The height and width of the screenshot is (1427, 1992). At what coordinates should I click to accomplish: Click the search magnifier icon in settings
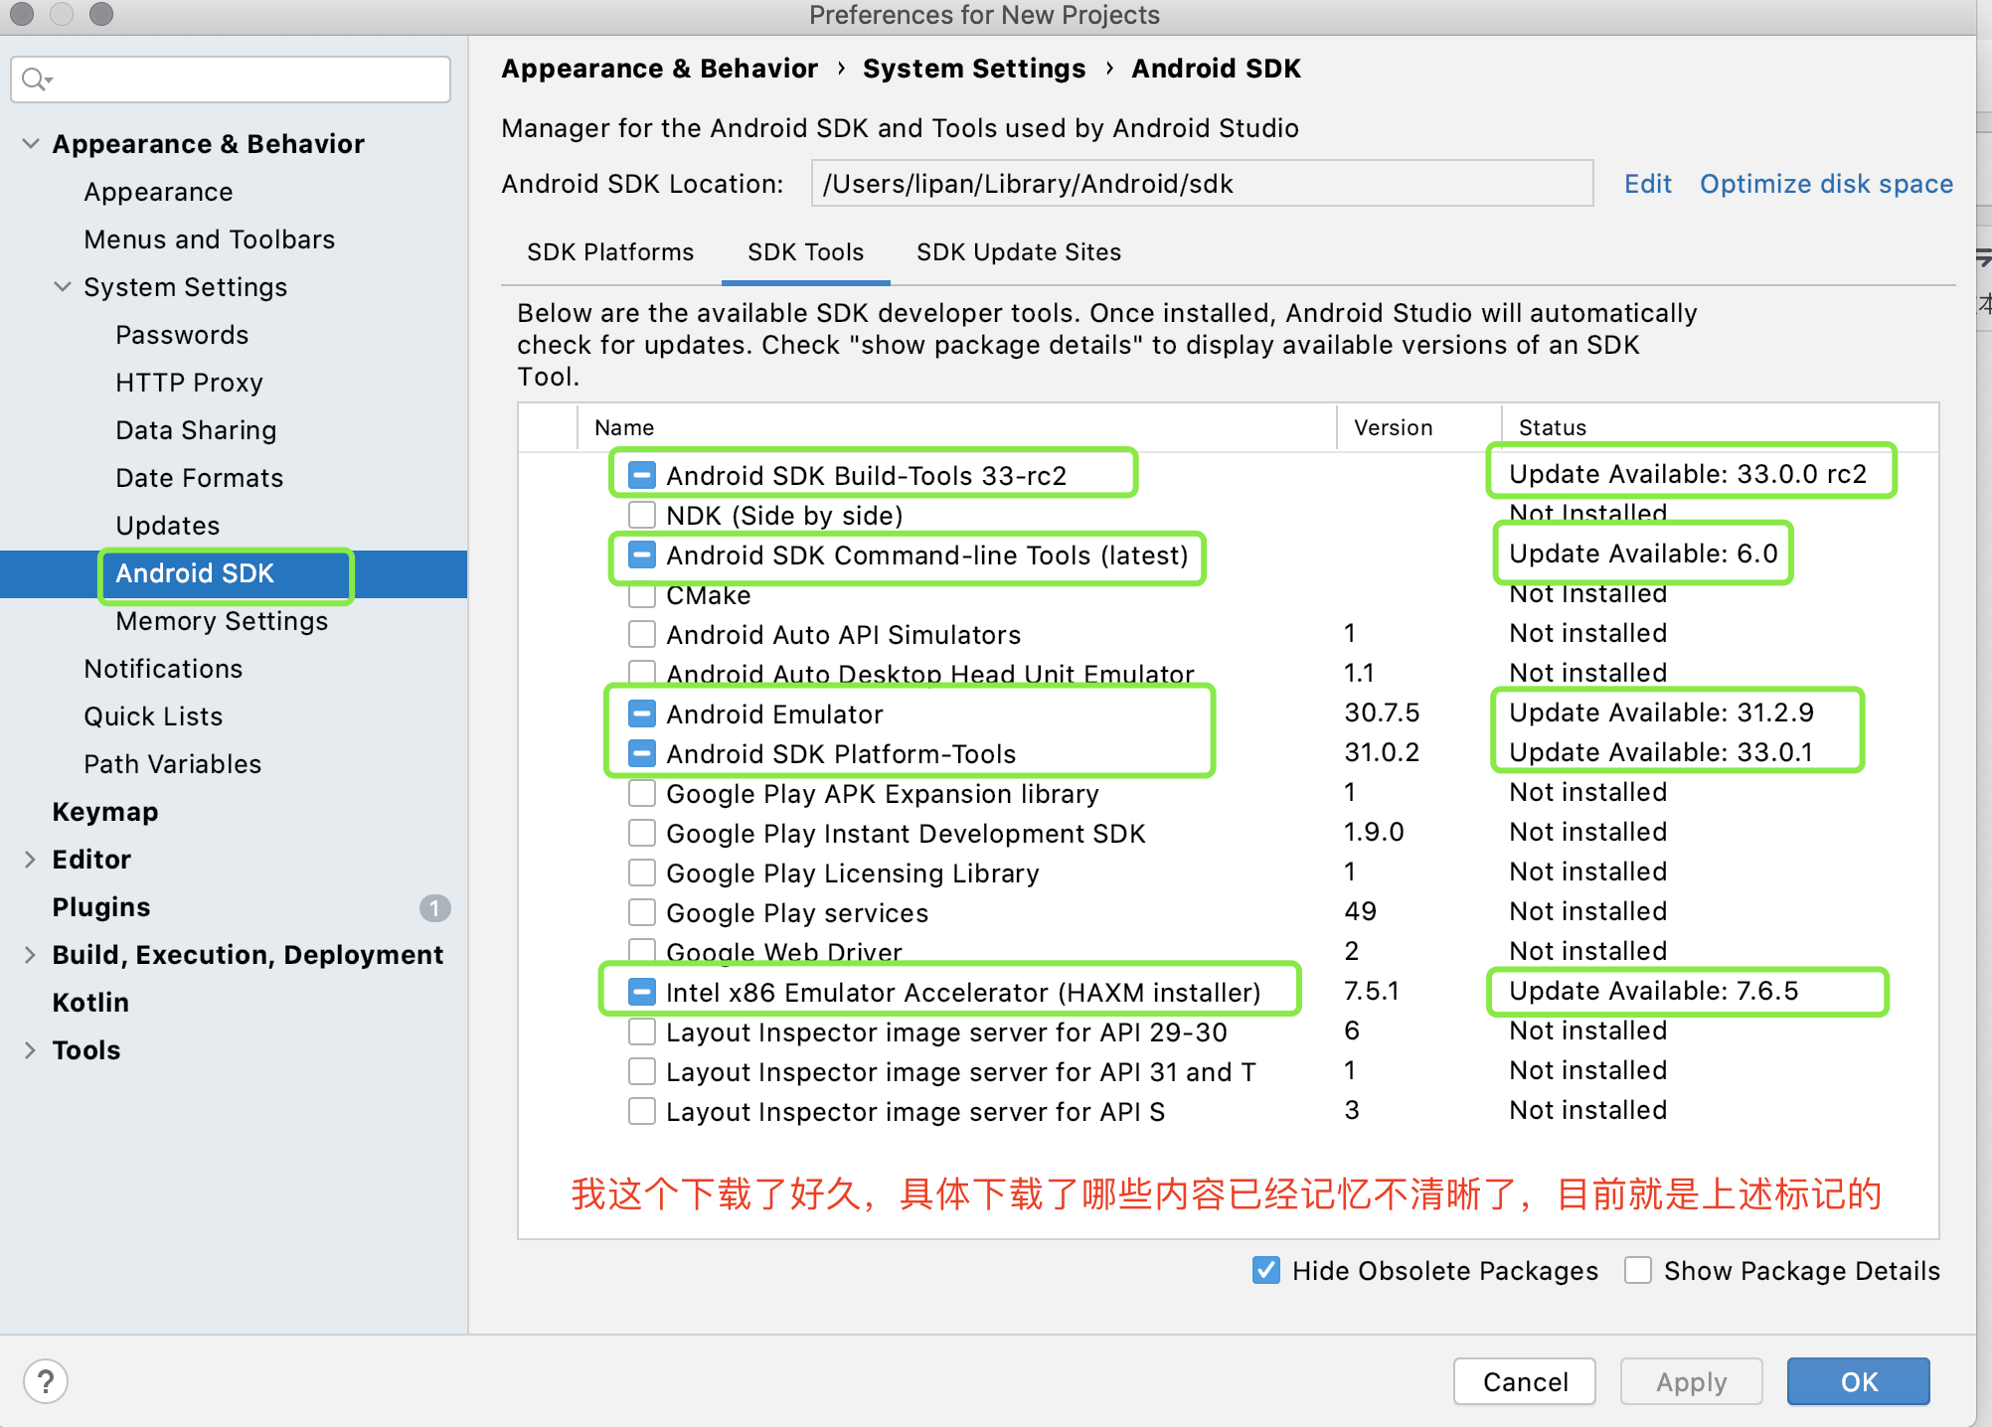point(36,79)
